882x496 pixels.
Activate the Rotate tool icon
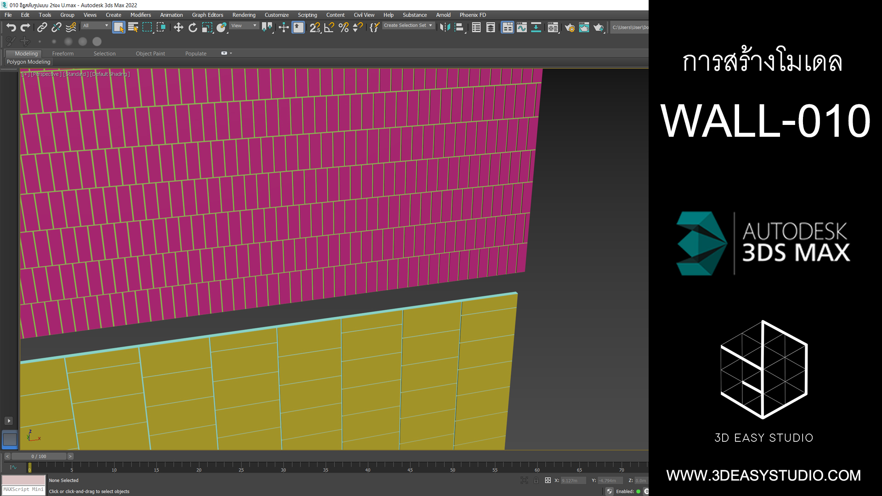point(192,28)
